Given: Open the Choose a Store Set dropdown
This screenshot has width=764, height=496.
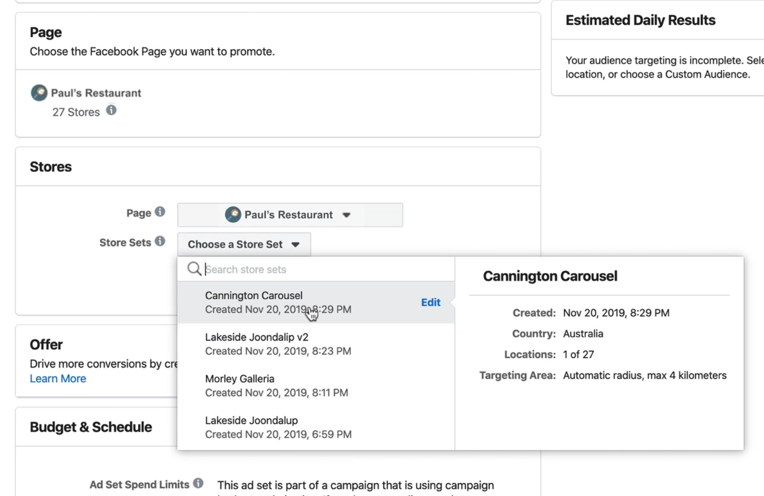Looking at the screenshot, I should [x=244, y=245].
